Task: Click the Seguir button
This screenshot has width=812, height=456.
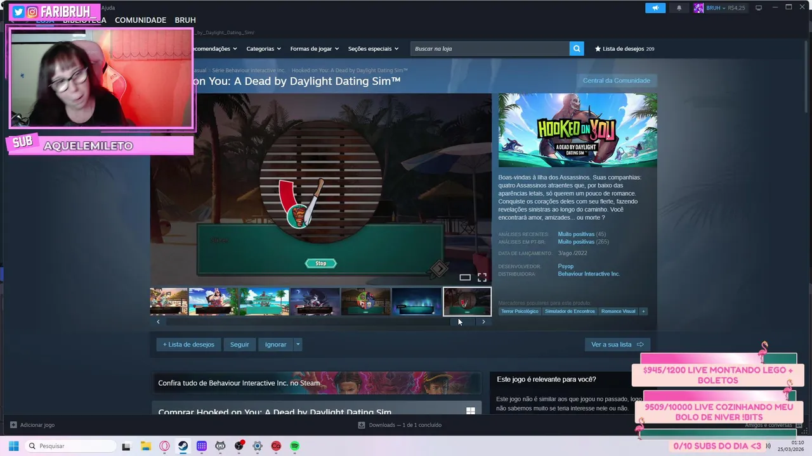Action: [x=239, y=345]
